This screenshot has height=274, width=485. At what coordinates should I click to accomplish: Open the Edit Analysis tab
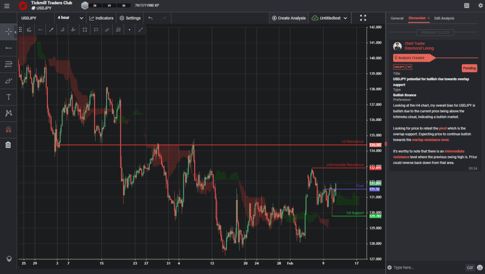click(444, 18)
